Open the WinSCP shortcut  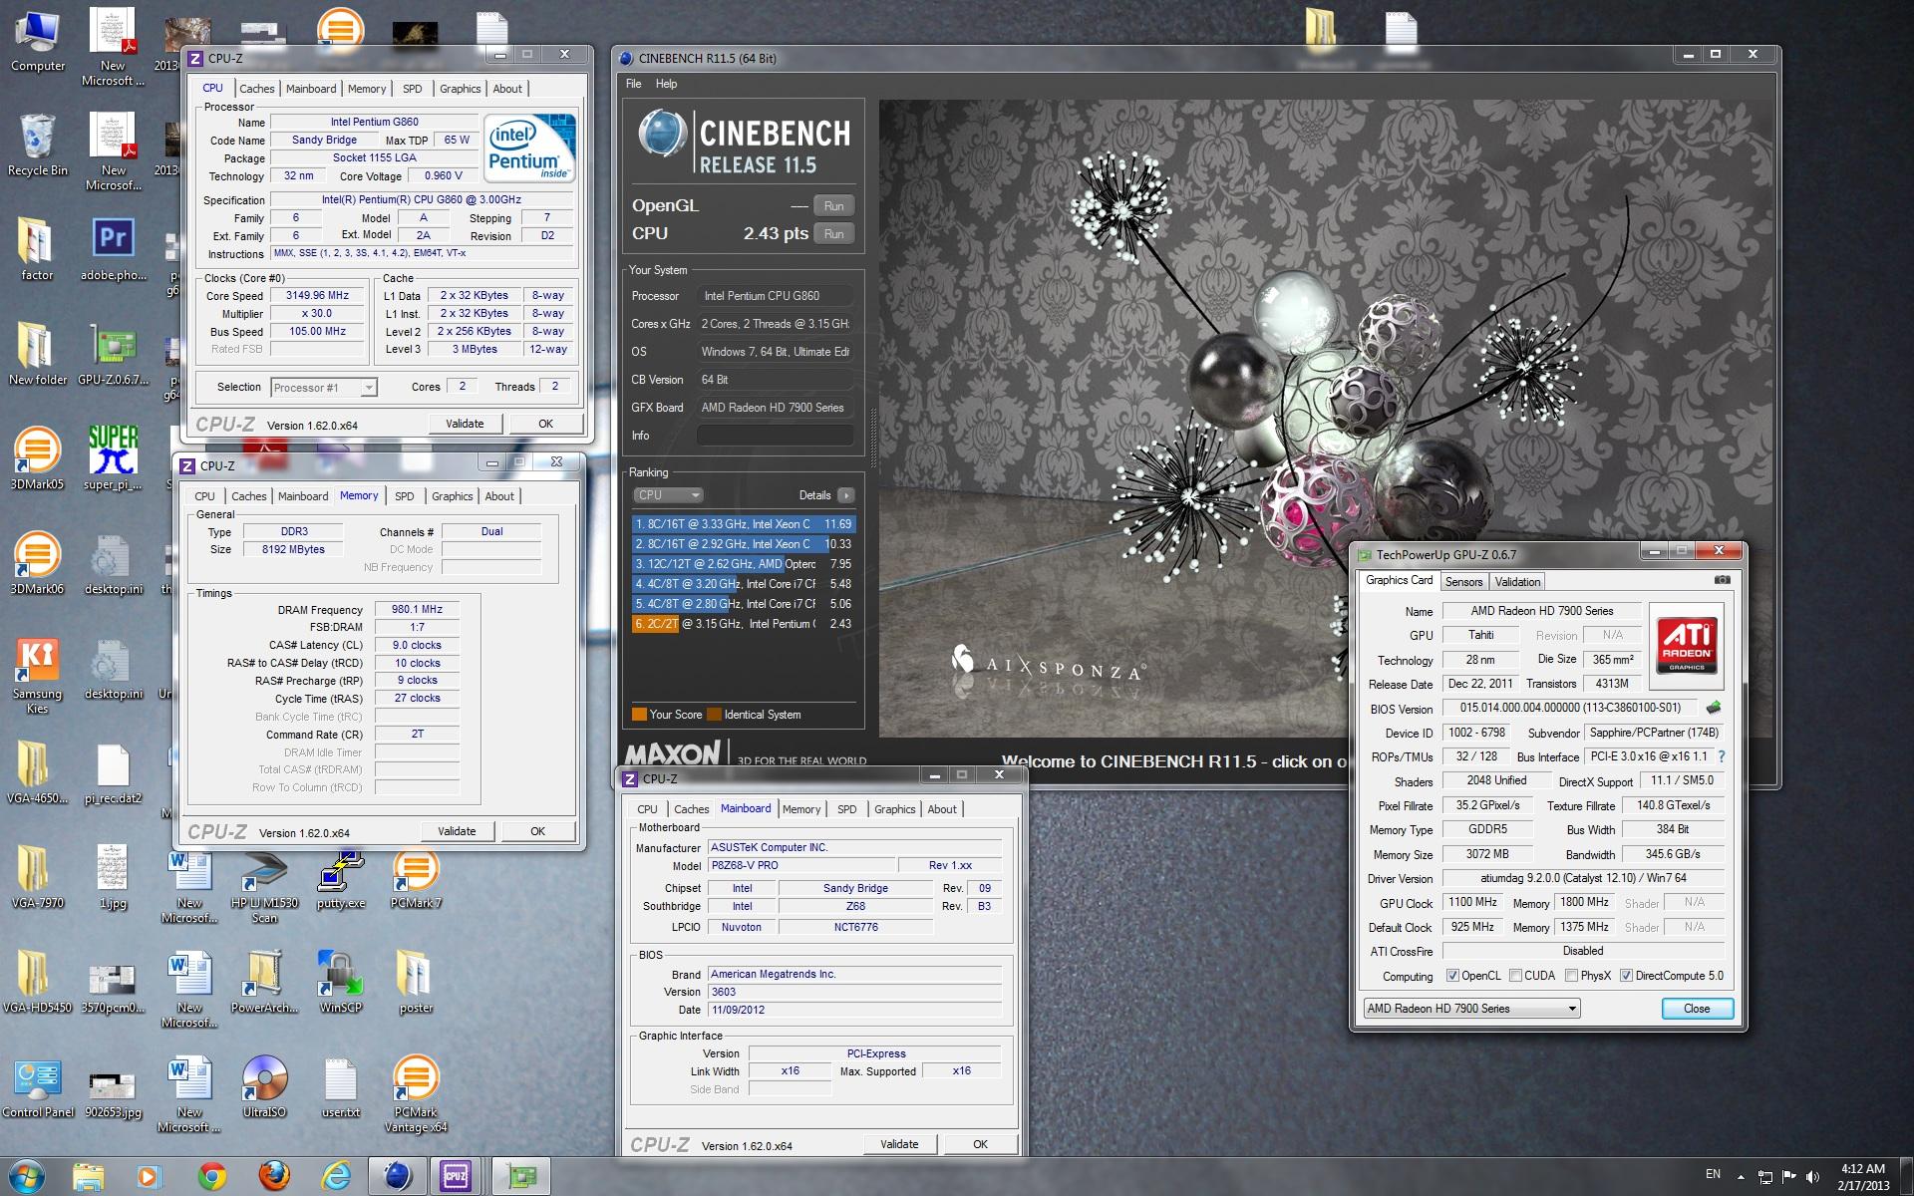pyautogui.click(x=341, y=982)
